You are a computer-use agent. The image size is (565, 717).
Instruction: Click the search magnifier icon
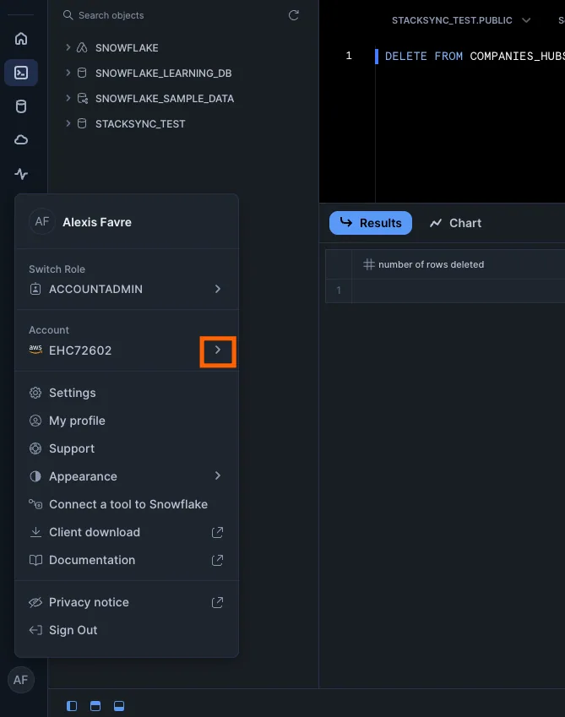pos(68,15)
